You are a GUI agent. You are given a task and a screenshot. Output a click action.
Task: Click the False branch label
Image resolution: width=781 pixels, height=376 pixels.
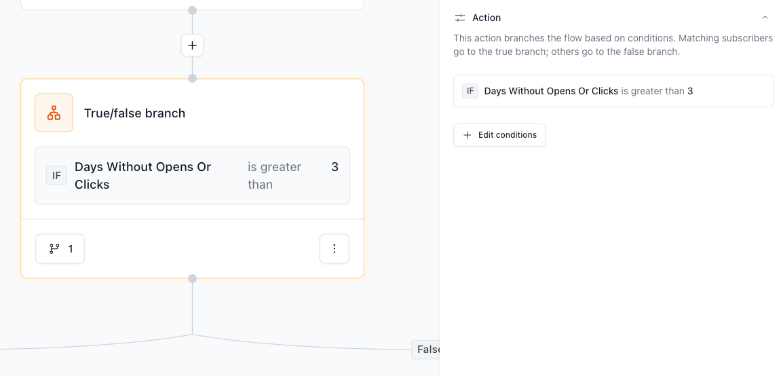(427, 350)
